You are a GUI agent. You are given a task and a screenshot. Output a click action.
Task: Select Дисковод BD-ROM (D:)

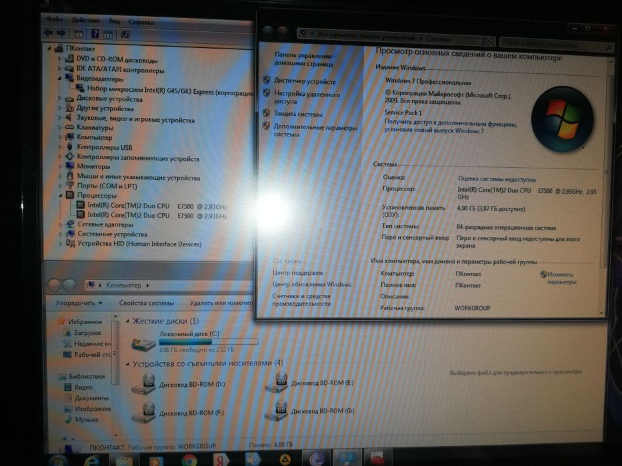pos(179,383)
